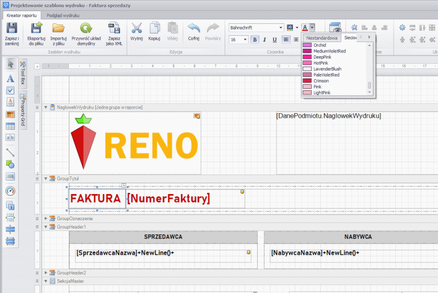Toggle left text alignment
Screen dimensions: 438x293
pos(286,40)
